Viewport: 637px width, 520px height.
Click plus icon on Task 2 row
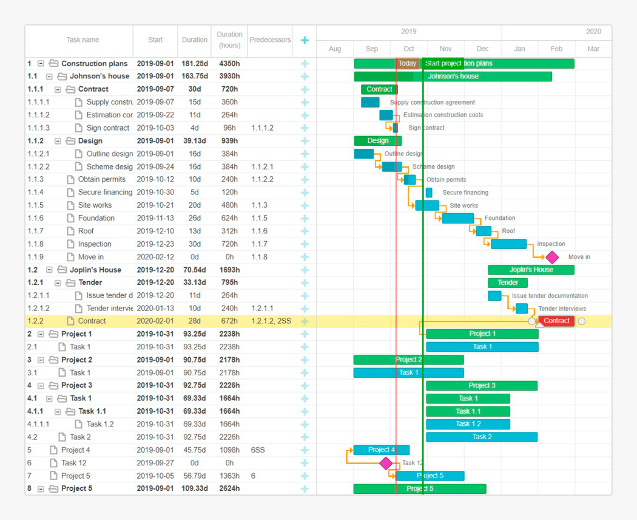[305, 437]
